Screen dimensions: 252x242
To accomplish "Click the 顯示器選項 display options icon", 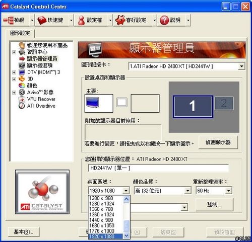I will pos(22,65).
